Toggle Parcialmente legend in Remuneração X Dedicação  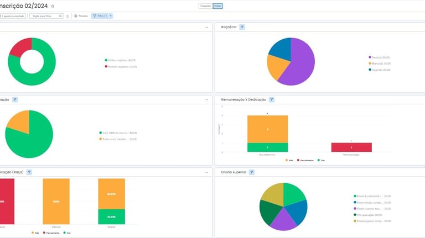click(x=305, y=160)
